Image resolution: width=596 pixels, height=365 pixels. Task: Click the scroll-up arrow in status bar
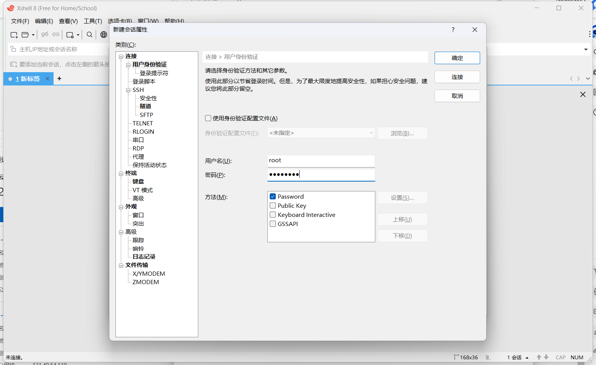(x=539, y=357)
